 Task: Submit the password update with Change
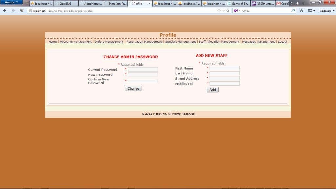click(x=133, y=88)
